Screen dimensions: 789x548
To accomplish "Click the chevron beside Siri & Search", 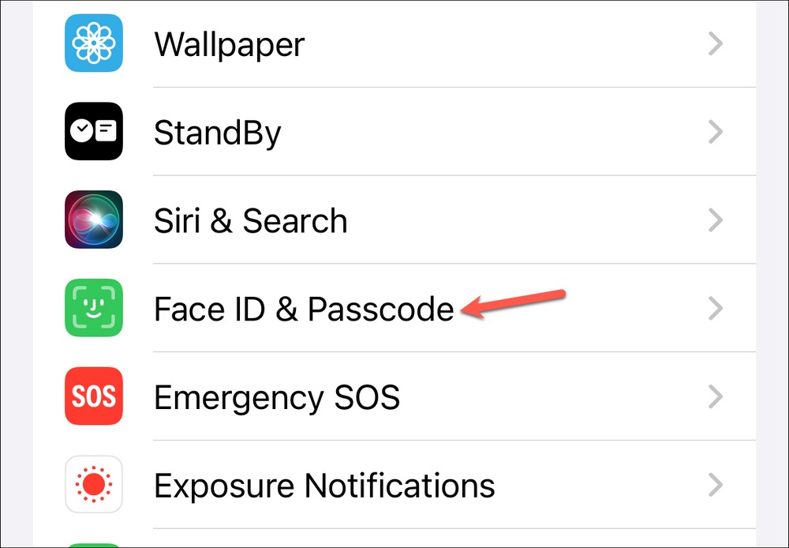I will (716, 220).
